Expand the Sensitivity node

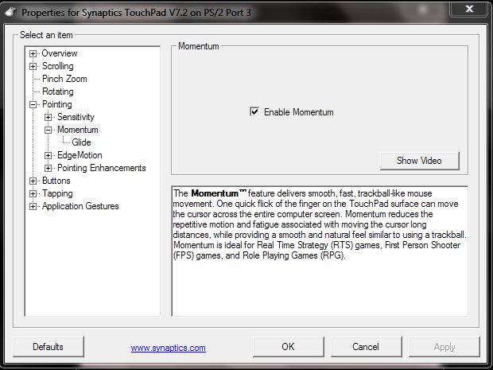pos(48,117)
